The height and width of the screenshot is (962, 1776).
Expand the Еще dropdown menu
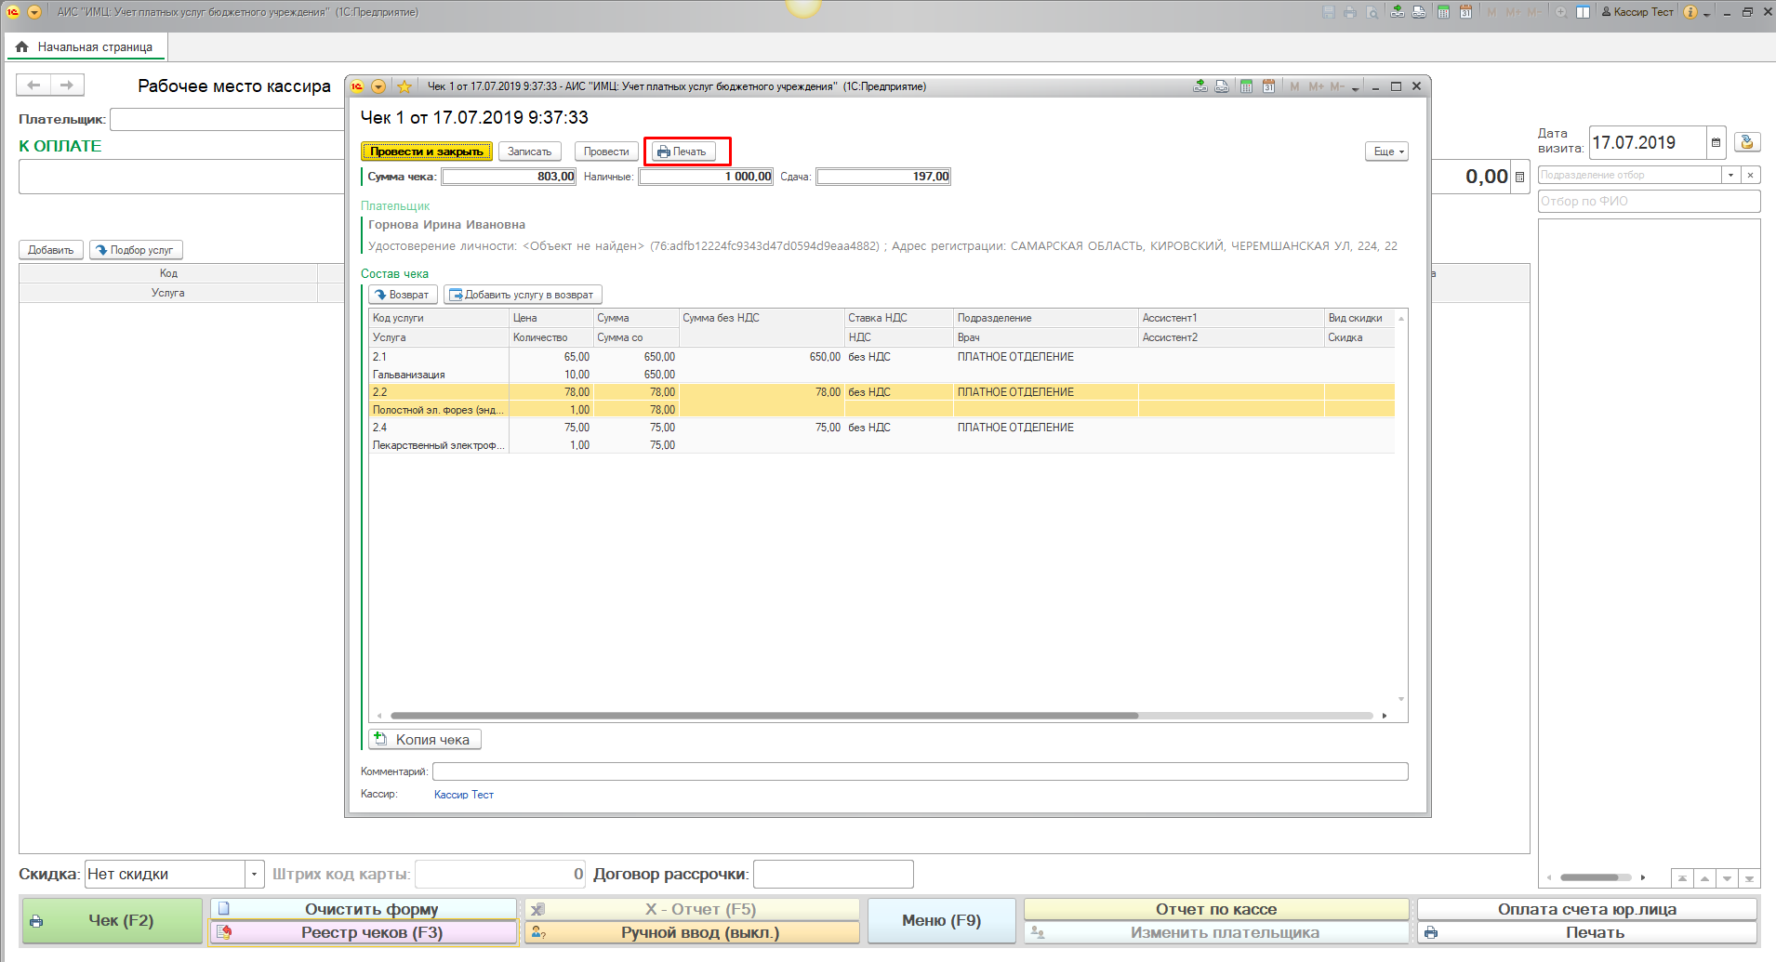1386,152
